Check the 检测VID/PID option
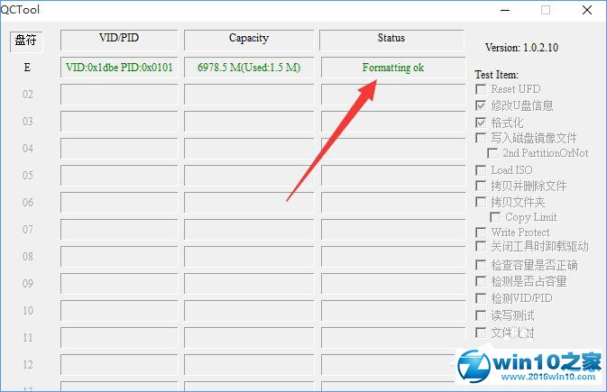 (x=481, y=298)
